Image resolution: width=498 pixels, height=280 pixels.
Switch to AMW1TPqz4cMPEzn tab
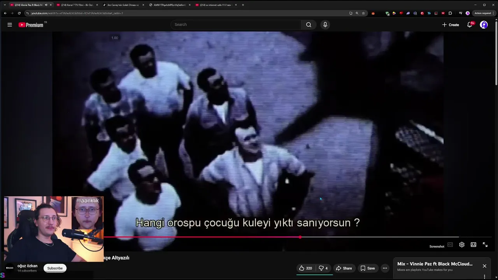tap(169, 5)
